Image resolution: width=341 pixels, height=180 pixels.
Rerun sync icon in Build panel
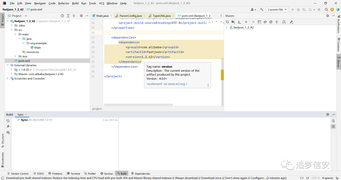[x=8, y=121]
